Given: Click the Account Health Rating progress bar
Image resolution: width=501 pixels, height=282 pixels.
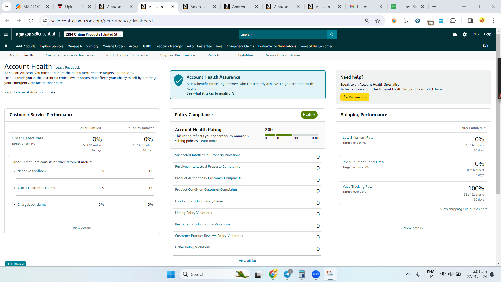Looking at the screenshot, I should tap(291, 135).
